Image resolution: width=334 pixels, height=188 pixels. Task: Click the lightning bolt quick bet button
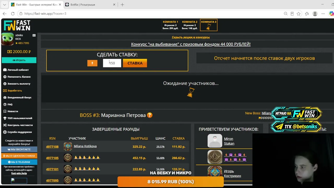tap(92, 63)
